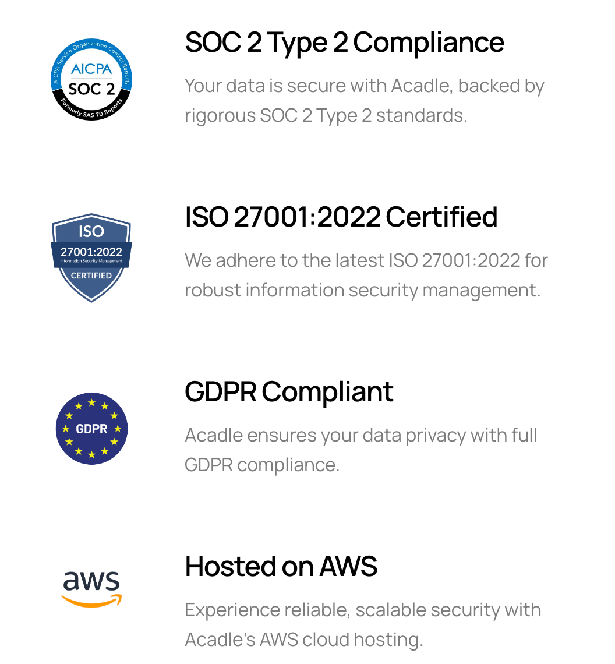
Task: Click the "CERTIFIED" label on ISO shield
Action: tap(91, 276)
